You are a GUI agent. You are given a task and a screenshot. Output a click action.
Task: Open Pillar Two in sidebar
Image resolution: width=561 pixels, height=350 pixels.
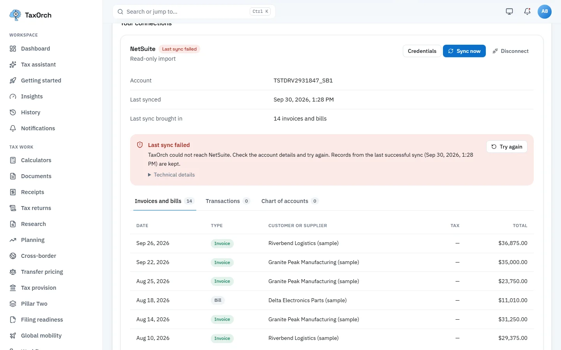tap(34, 304)
